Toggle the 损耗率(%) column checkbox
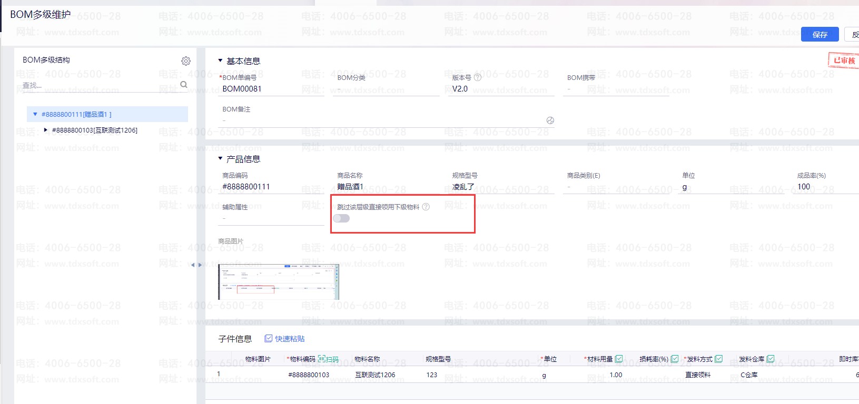This screenshot has height=404, width=859. click(x=675, y=359)
